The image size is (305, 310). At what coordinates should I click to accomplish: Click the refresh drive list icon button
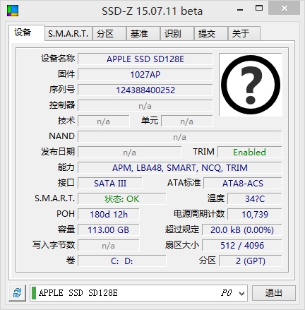(x=17, y=293)
